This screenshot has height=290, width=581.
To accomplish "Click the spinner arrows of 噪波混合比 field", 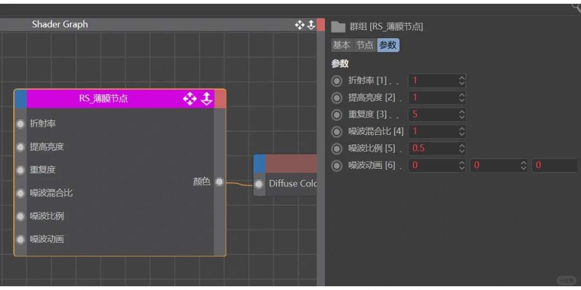I will pyautogui.click(x=462, y=132).
